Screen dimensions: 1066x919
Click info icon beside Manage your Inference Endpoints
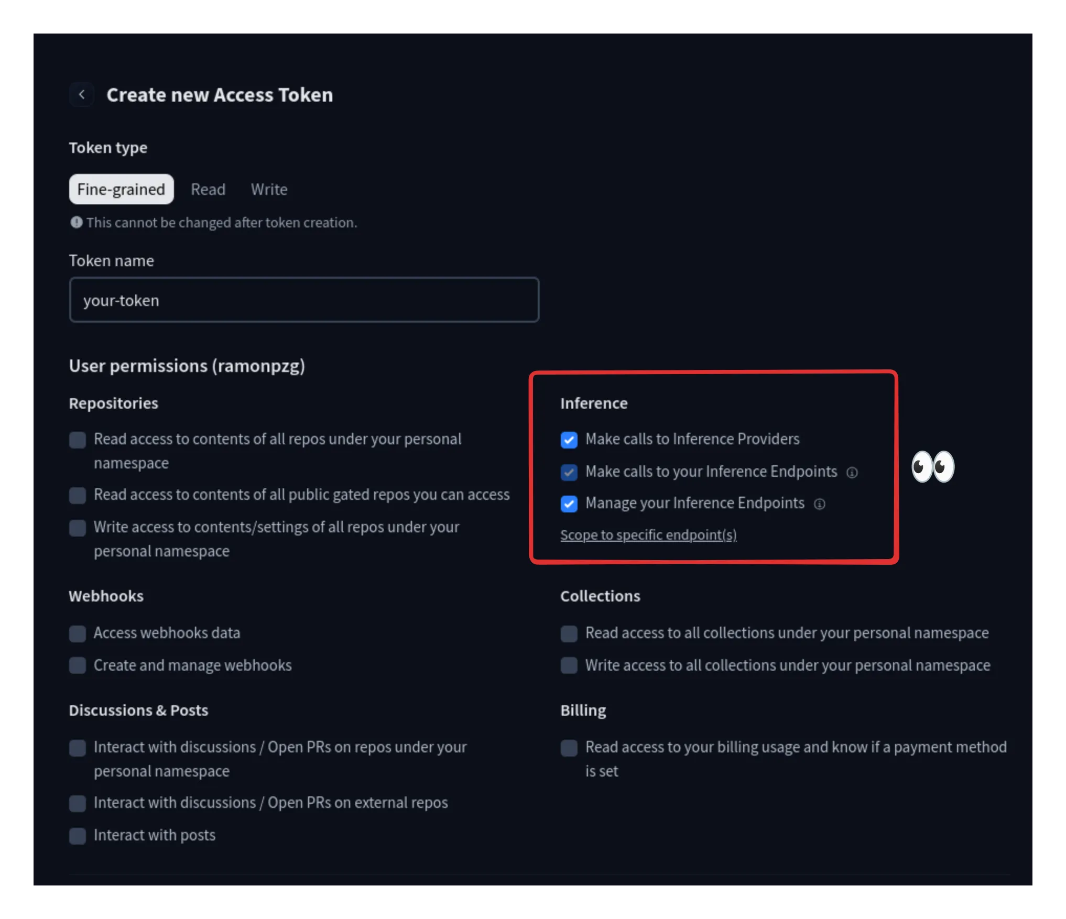(x=819, y=504)
